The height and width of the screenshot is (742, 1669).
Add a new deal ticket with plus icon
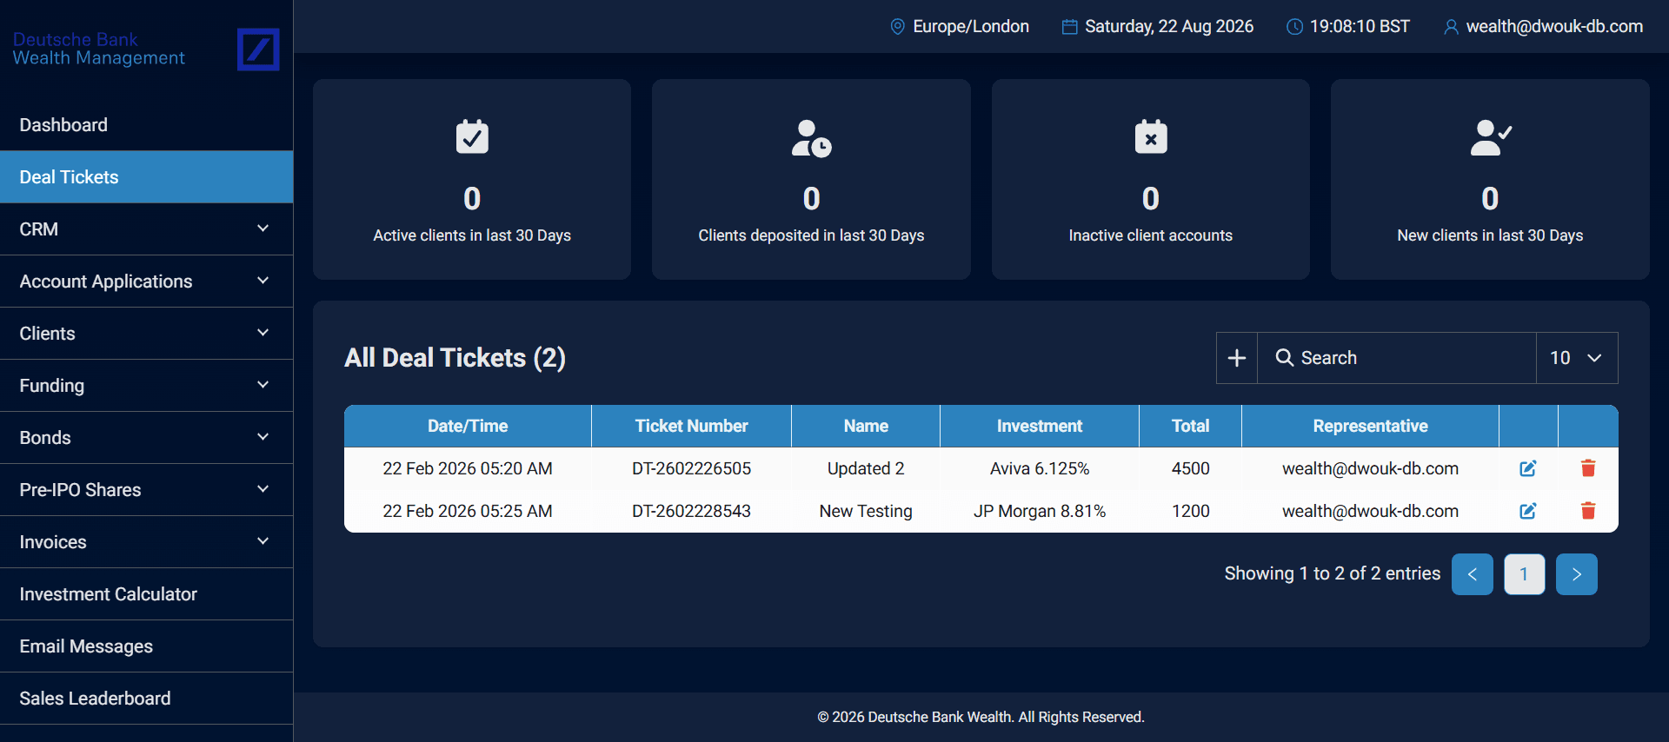pyautogui.click(x=1237, y=358)
